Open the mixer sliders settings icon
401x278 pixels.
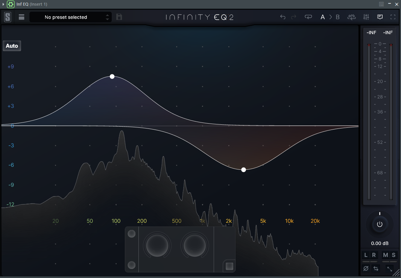366,17
